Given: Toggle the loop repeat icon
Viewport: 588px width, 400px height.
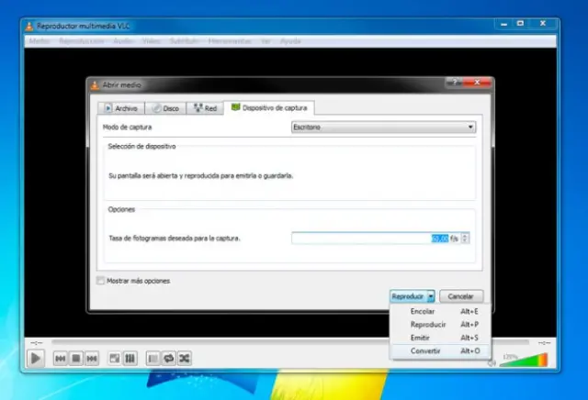Looking at the screenshot, I should [x=168, y=358].
